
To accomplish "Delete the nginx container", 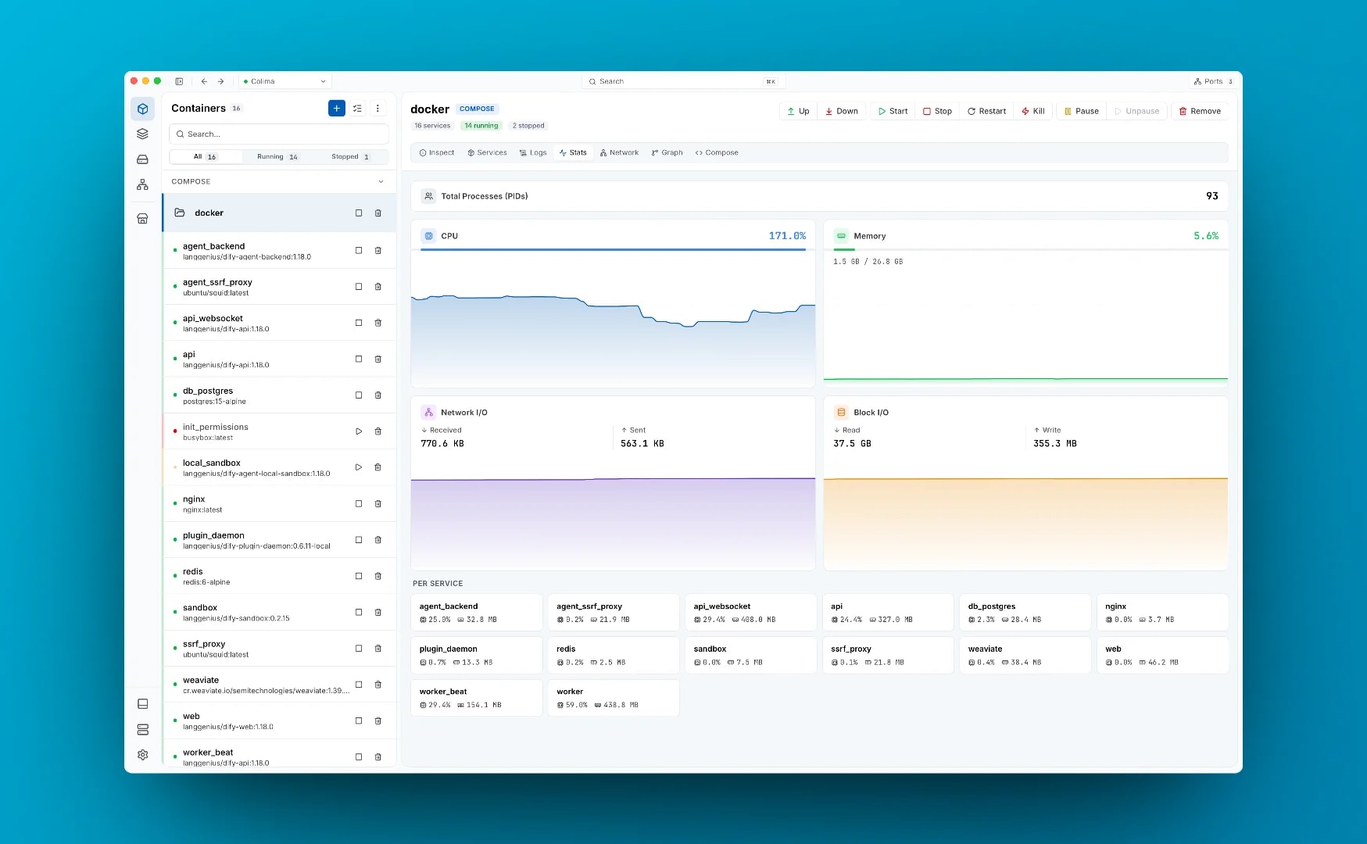I will pyautogui.click(x=378, y=504).
